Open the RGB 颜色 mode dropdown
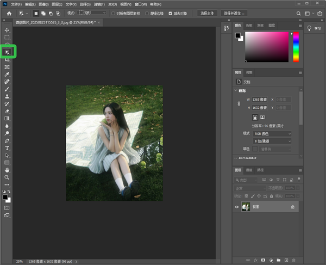326x265 pixels. [x=272, y=133]
